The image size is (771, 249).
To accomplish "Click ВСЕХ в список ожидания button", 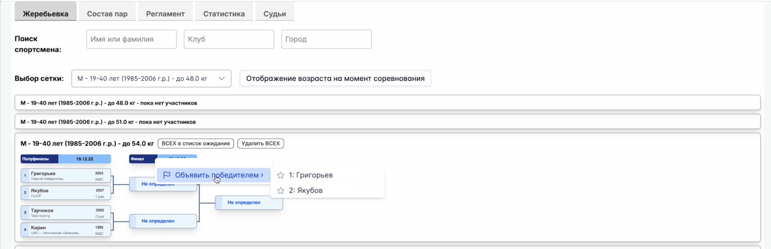I will pyautogui.click(x=196, y=143).
